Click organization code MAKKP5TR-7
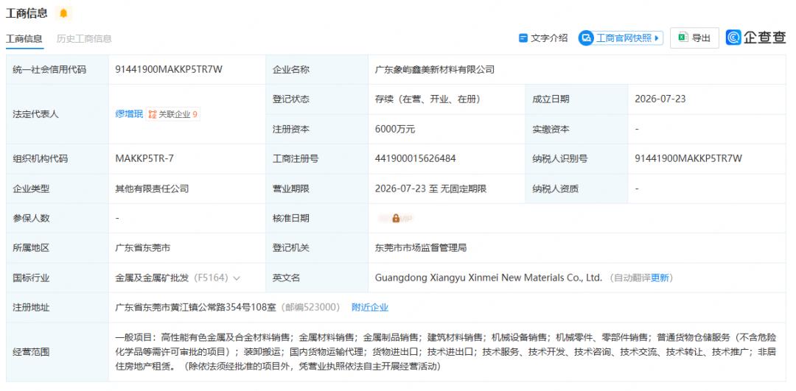 144,159
